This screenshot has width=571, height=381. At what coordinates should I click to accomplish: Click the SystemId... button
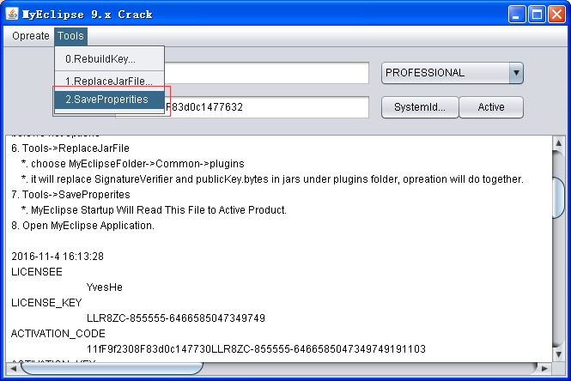(420, 107)
